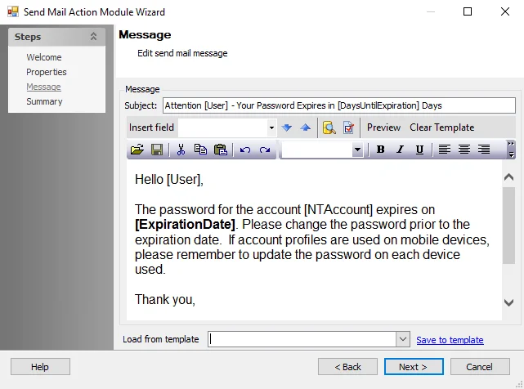This screenshot has height=389, width=524.
Task: Click the scroll down arrow of message body
Action: point(508,302)
